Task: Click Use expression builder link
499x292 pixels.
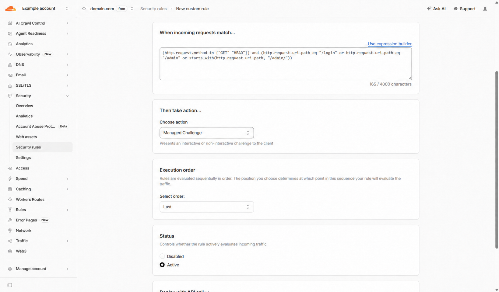Action: (x=389, y=44)
